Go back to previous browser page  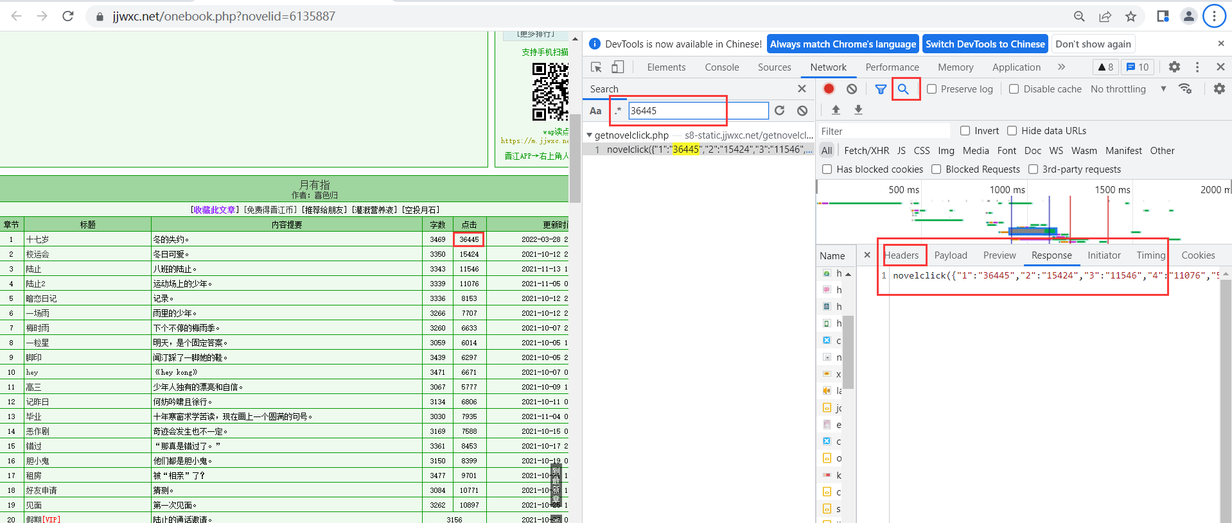(17, 16)
